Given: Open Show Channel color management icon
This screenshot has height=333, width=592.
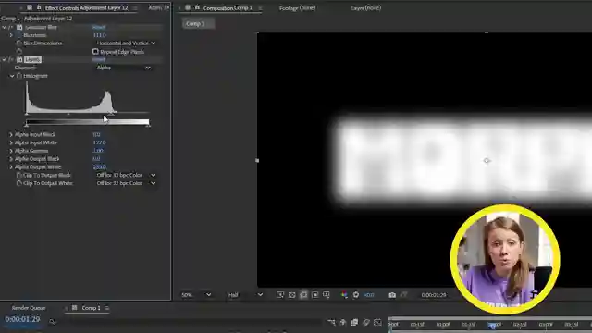Looking at the screenshot, I should pos(344,294).
